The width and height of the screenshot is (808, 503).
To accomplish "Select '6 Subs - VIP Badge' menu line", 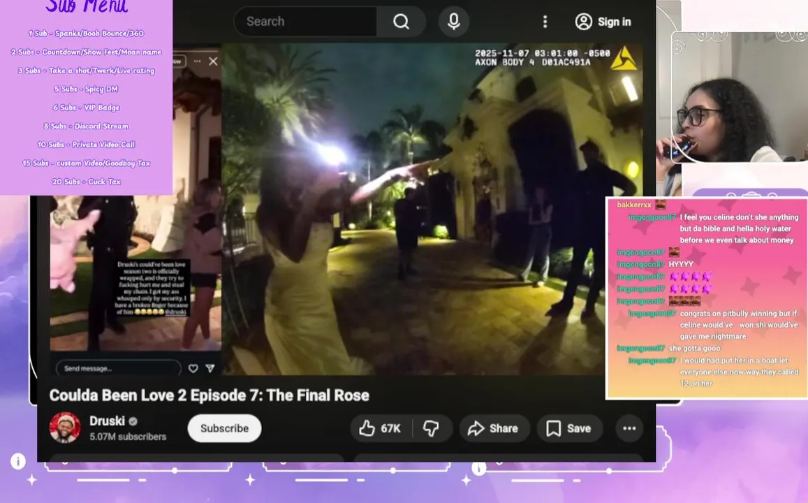I will pyautogui.click(x=86, y=108).
